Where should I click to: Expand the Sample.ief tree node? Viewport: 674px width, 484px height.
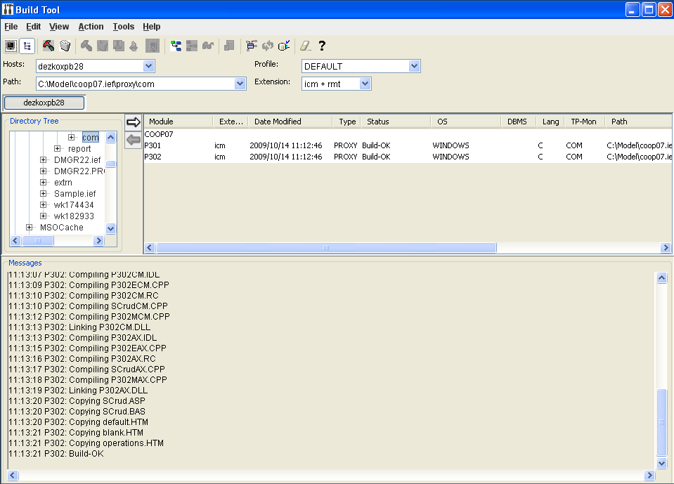tap(44, 194)
